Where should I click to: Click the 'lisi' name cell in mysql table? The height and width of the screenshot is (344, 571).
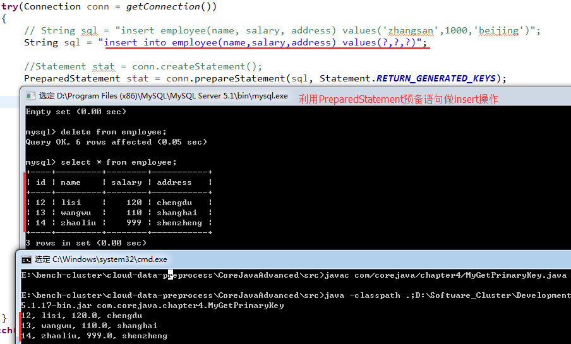(x=71, y=203)
